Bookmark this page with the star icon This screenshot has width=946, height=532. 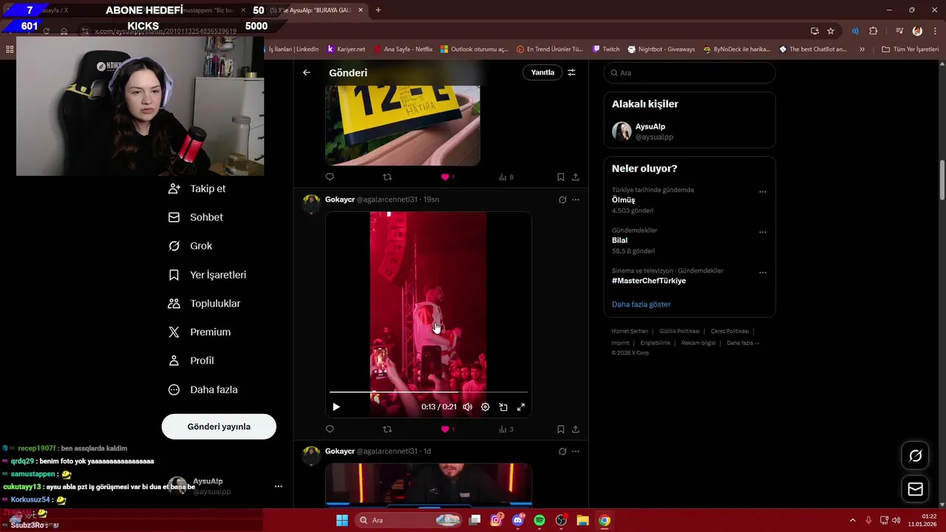tap(831, 31)
